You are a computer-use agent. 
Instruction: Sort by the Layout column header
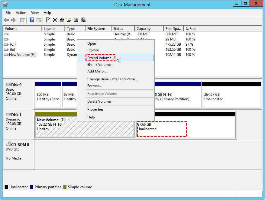(x=53, y=28)
